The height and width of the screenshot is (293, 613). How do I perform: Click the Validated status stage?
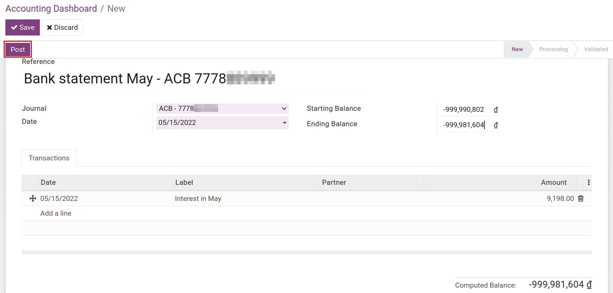click(x=596, y=49)
